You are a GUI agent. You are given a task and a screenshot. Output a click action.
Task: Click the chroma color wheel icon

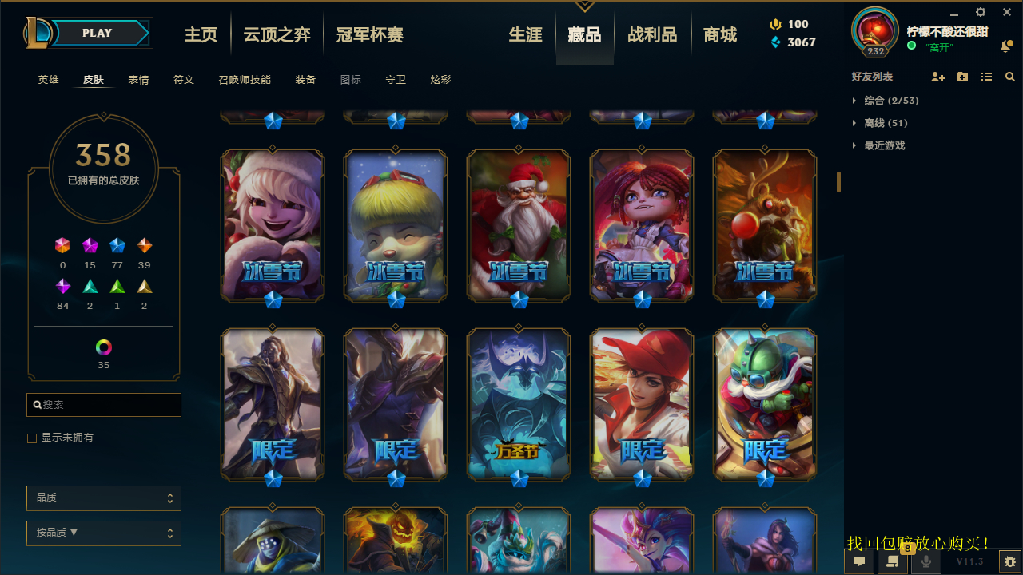(104, 347)
